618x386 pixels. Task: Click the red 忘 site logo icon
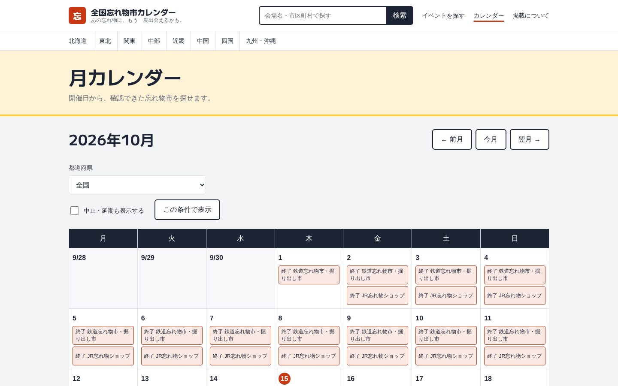pos(77,15)
